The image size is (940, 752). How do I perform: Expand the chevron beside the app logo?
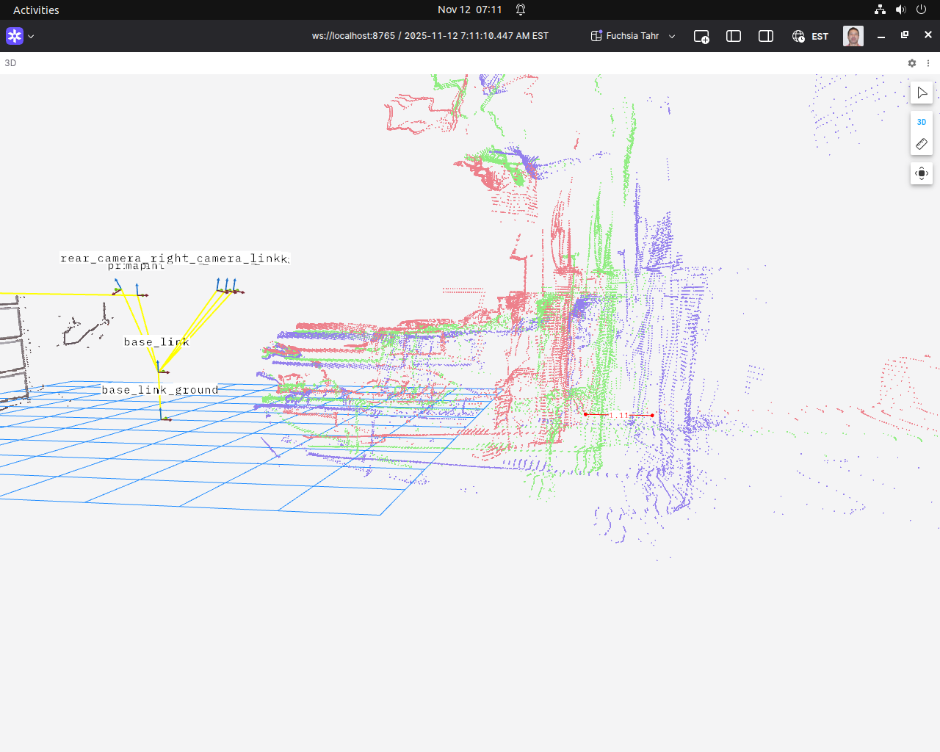[31, 36]
